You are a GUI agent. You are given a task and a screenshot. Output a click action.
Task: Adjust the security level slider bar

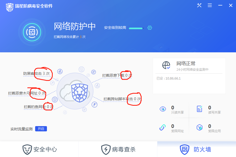(136, 28)
